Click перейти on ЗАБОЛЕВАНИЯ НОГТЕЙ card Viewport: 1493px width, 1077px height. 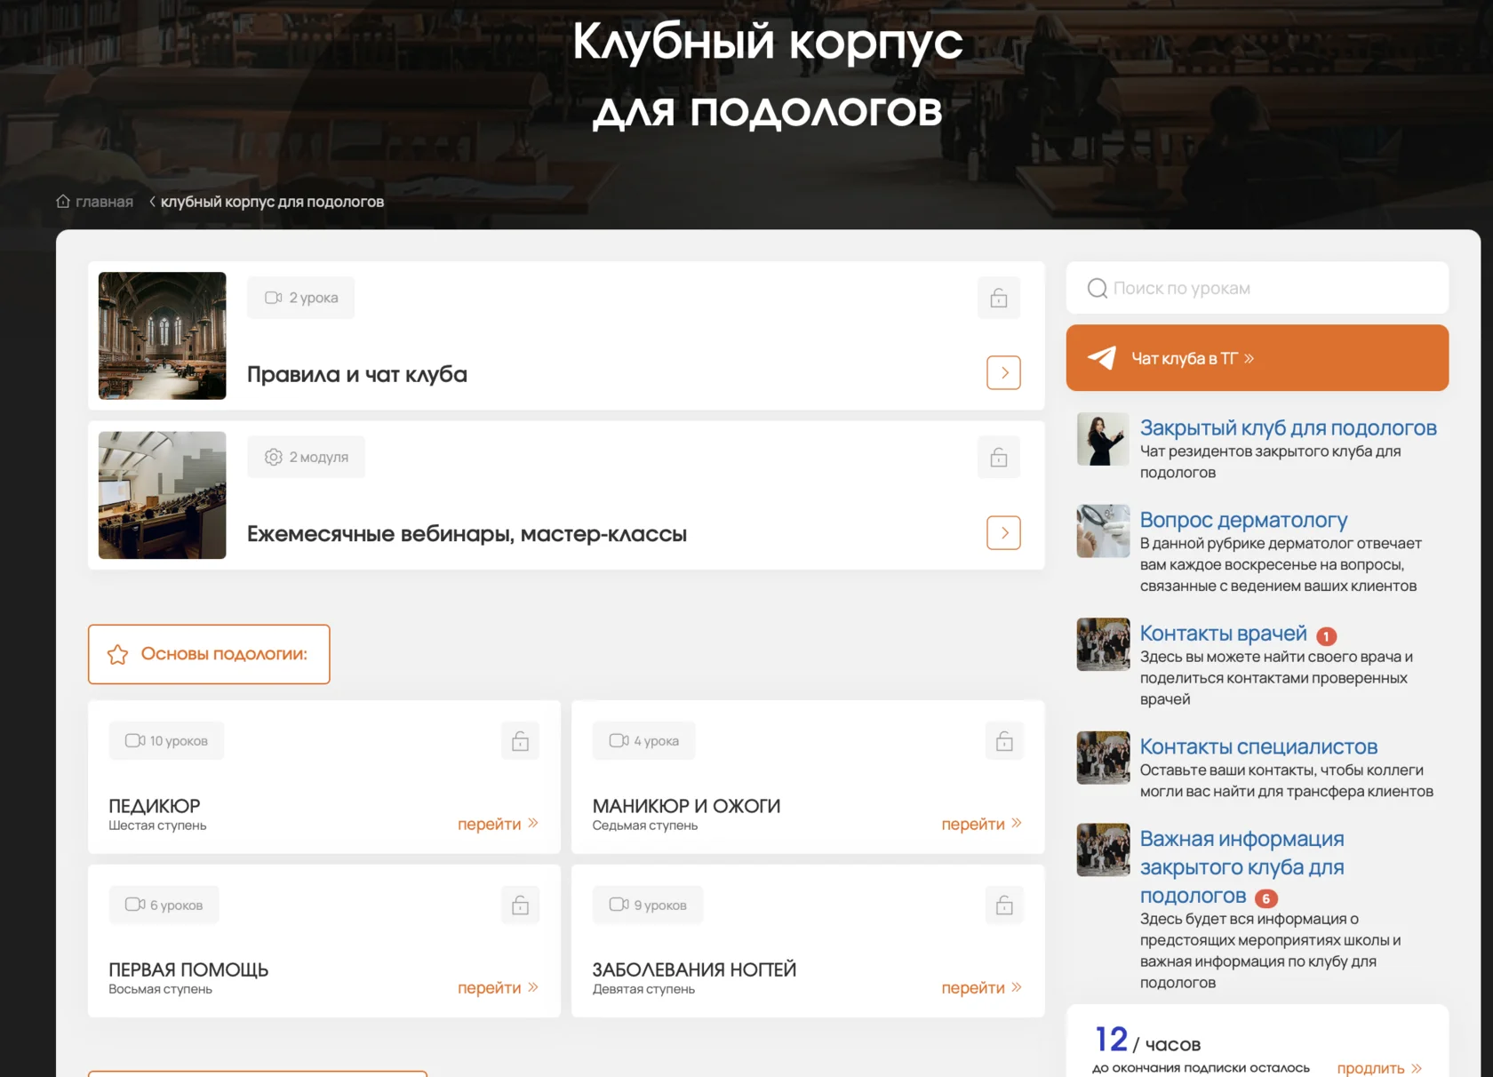pos(982,987)
